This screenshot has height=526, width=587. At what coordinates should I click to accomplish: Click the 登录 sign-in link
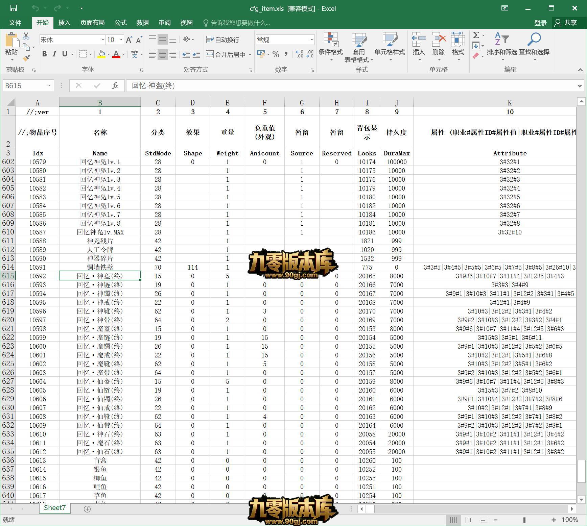540,23
